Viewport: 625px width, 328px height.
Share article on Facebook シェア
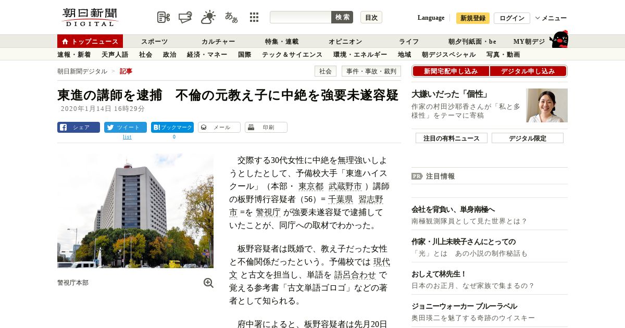coord(79,127)
